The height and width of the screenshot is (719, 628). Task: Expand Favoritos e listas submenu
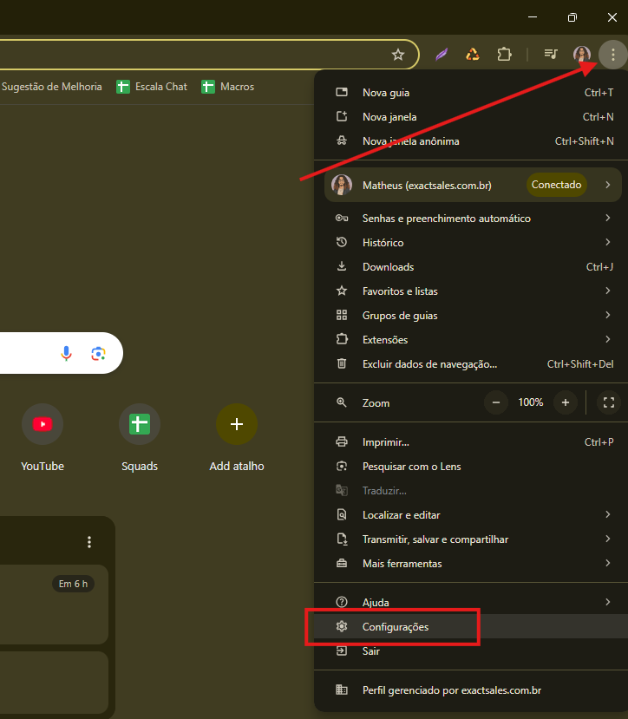471,291
